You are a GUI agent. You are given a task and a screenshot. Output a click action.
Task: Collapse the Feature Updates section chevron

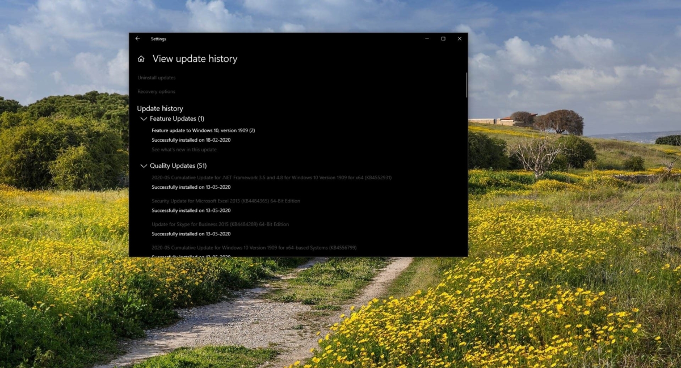[x=144, y=119]
